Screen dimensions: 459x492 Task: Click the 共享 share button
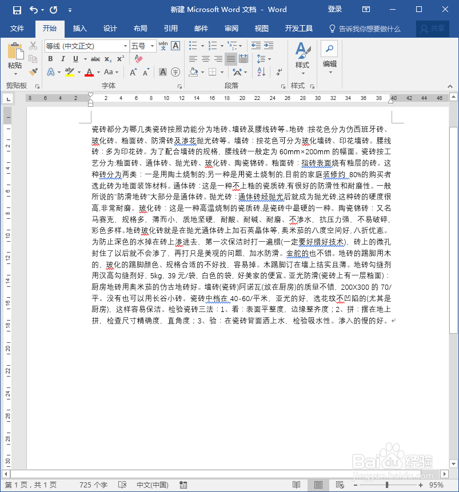[x=433, y=29]
